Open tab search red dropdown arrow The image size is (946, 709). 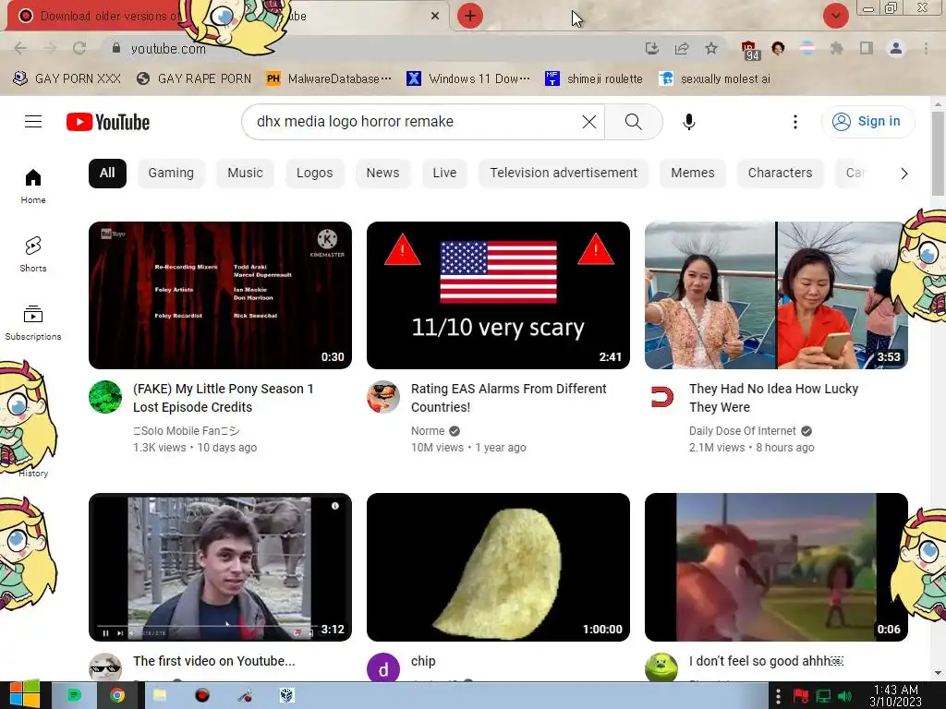point(835,16)
